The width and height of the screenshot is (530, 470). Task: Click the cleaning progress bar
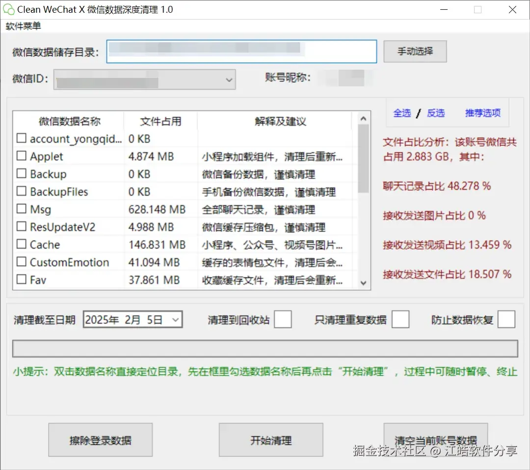tap(265, 348)
